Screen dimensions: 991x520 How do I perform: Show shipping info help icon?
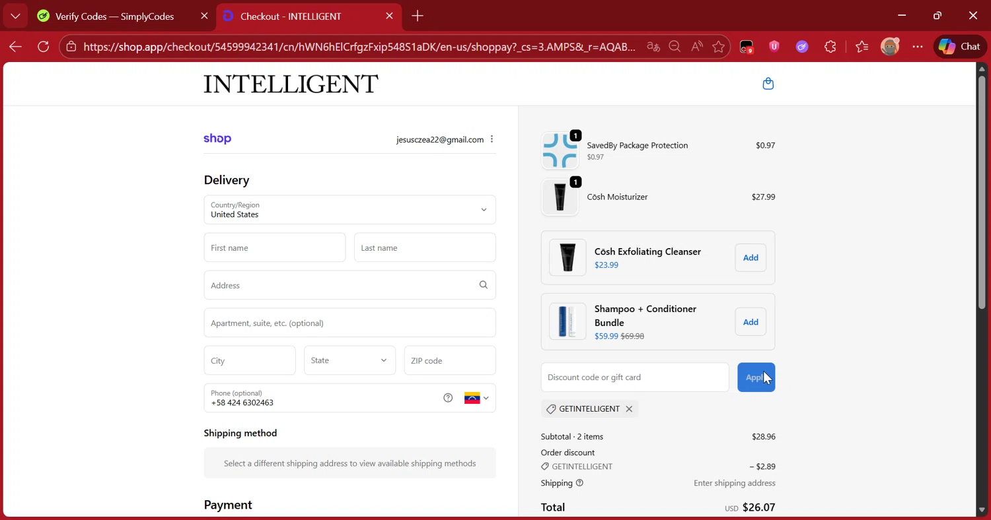point(579,483)
